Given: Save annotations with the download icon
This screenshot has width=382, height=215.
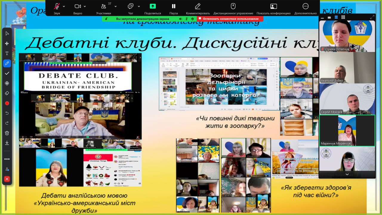Looking at the screenshot, I should point(7,143).
